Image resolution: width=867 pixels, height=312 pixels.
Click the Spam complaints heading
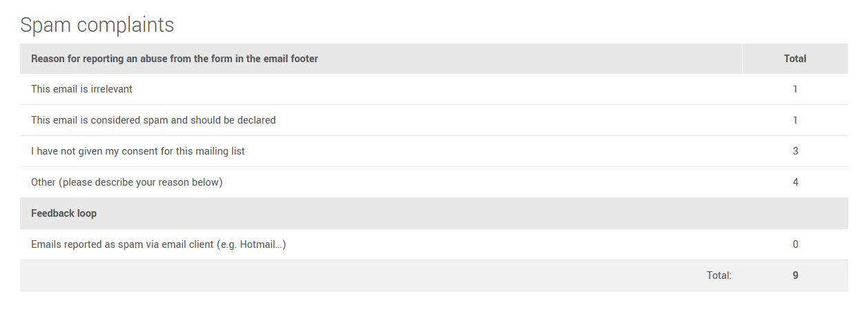coord(97,26)
